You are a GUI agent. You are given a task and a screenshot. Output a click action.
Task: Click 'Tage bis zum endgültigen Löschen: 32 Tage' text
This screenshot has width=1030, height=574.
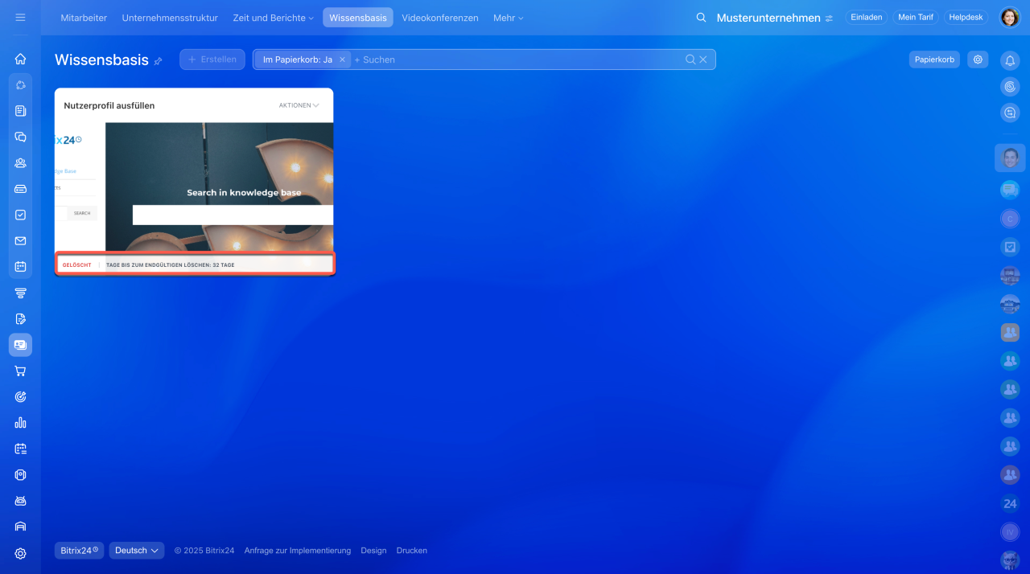point(171,264)
